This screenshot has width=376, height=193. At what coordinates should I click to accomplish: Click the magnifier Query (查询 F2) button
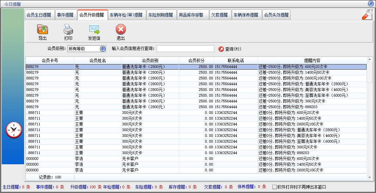[x=230, y=49]
